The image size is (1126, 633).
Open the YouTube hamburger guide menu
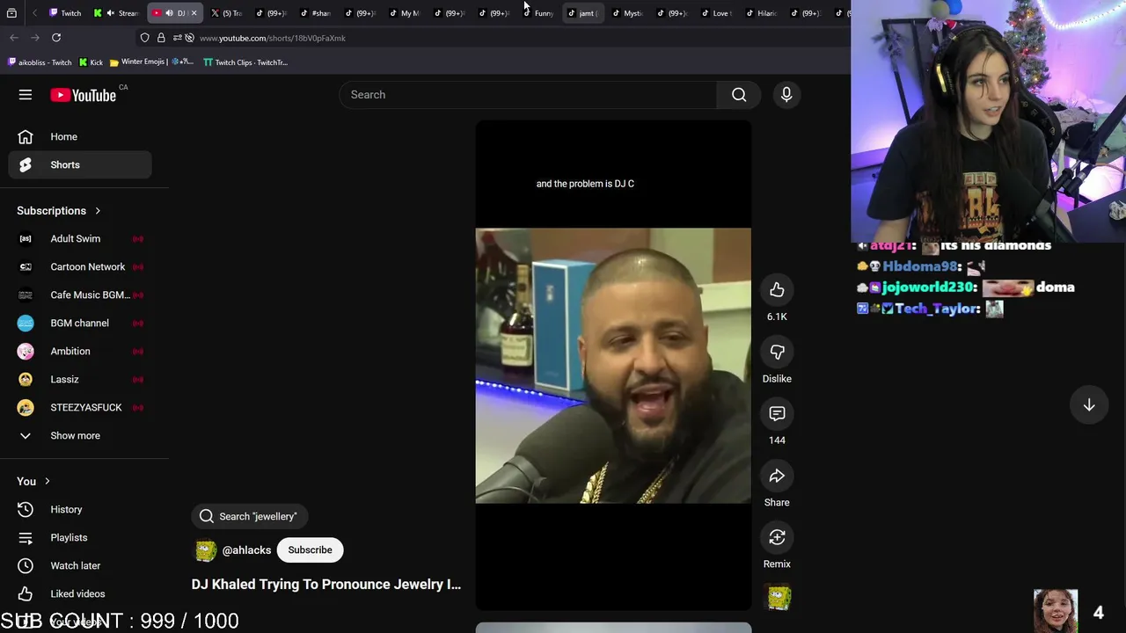26,95
